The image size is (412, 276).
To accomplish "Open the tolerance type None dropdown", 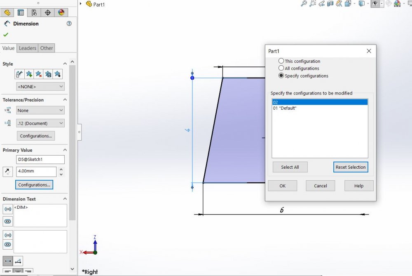I will 40,111.
